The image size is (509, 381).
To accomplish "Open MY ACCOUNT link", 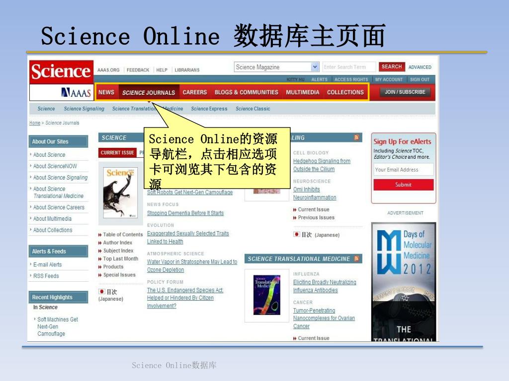I will (x=389, y=79).
